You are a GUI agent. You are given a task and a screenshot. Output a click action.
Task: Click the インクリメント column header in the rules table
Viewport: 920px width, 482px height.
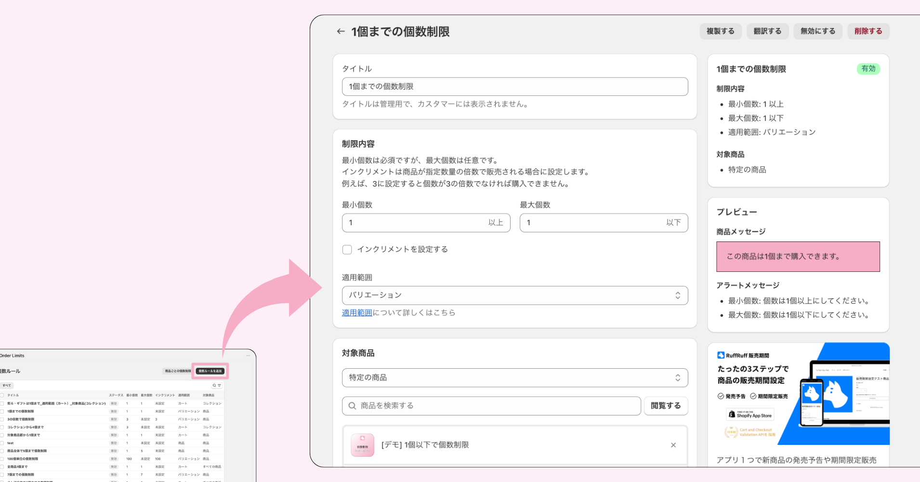165,395
